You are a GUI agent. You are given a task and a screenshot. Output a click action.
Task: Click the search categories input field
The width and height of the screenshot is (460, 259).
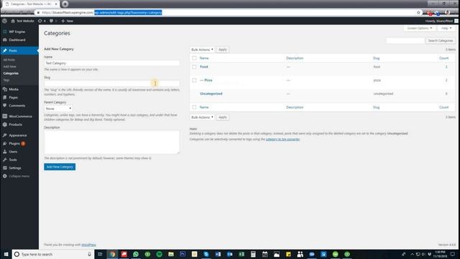pyautogui.click(x=405, y=40)
